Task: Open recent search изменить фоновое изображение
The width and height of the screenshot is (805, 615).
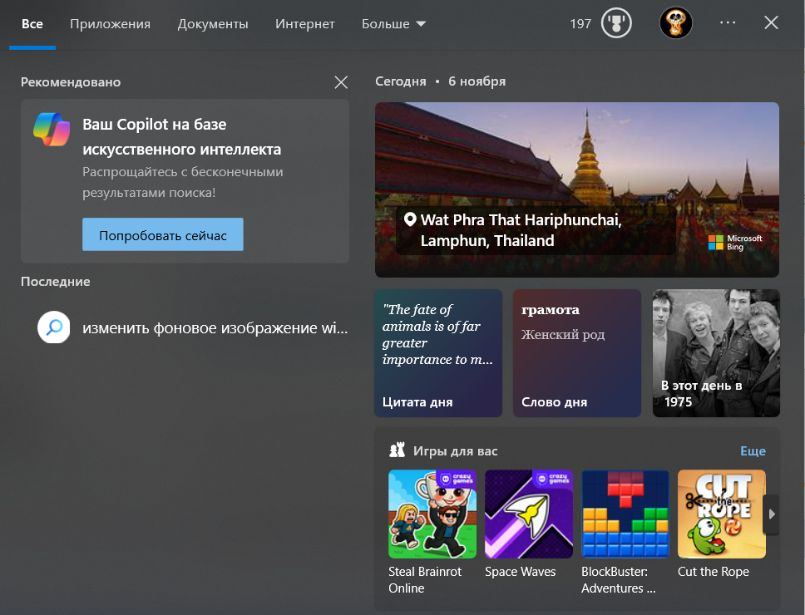Action: [214, 327]
